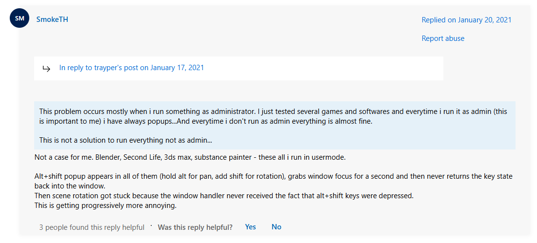537x243 pixels.
Task: Click the quoted line ending 'everything is almost fine'
Action: [205, 121]
